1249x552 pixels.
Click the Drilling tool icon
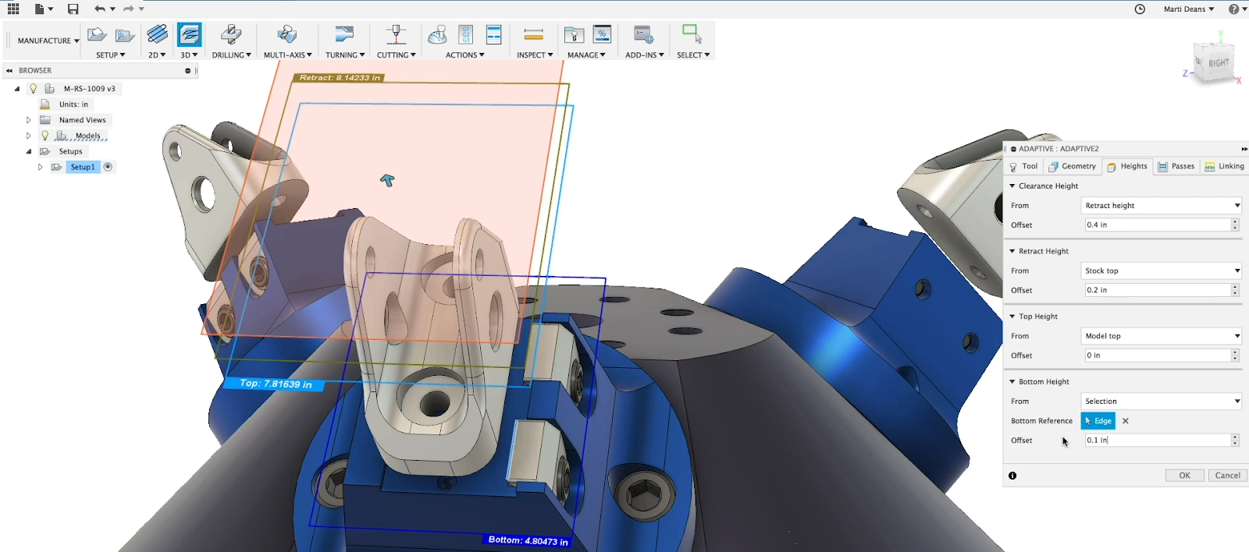click(231, 34)
